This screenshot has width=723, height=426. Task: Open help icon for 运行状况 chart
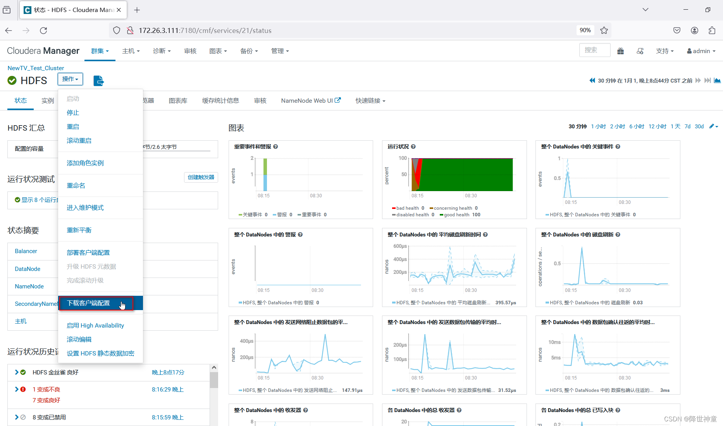(x=413, y=147)
